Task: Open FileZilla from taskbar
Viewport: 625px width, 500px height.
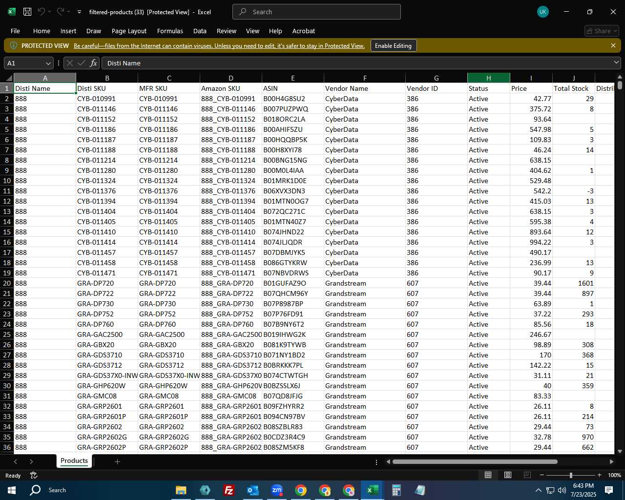Action: pos(229,490)
